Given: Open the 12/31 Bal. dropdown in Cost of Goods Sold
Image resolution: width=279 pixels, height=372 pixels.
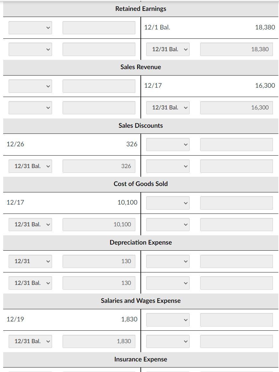Looking at the screenshot, I should point(30,224).
